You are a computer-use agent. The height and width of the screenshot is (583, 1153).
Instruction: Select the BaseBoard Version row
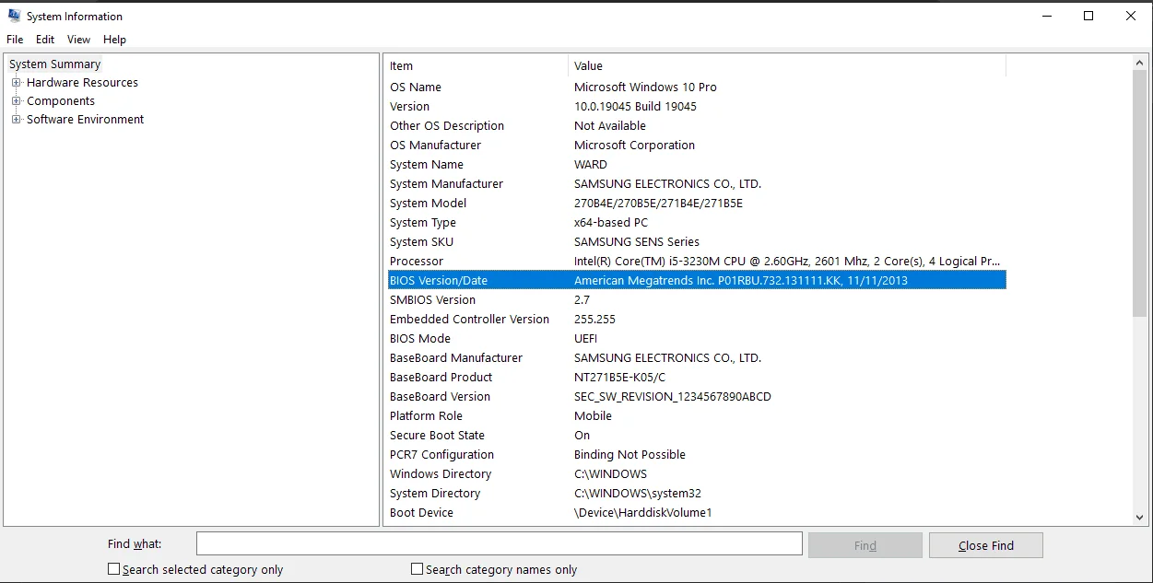click(697, 396)
